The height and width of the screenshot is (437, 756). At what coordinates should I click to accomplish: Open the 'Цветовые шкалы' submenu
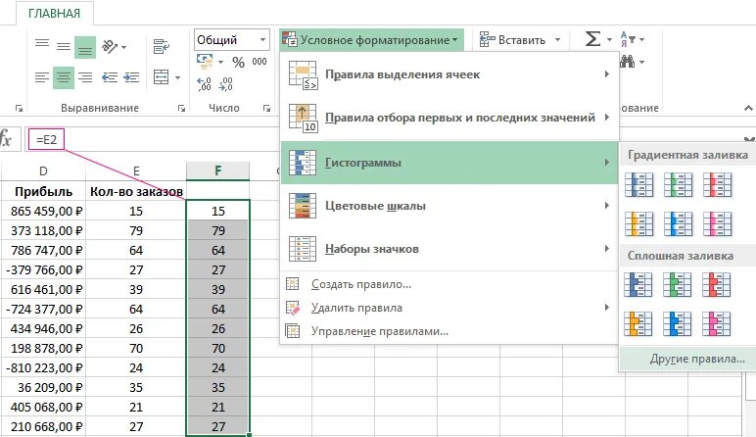(449, 206)
